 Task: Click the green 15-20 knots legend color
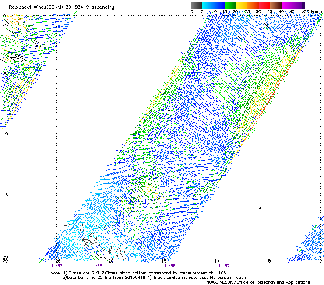tap(230, 5)
